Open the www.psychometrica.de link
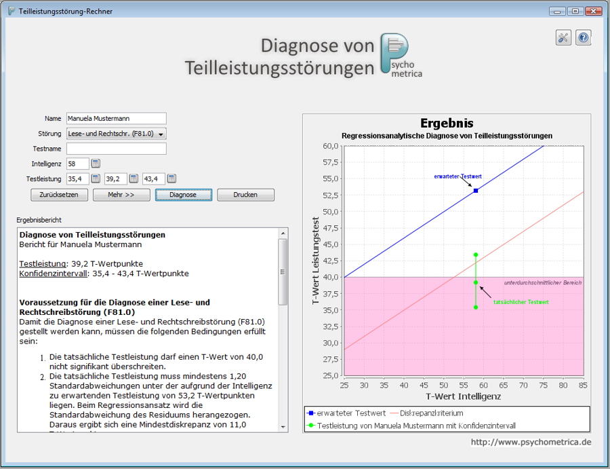 point(531,442)
